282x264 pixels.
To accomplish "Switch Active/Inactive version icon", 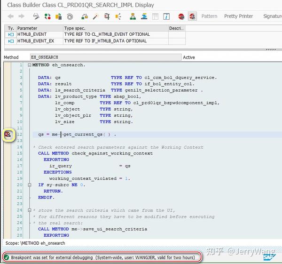I will [x=47, y=16].
